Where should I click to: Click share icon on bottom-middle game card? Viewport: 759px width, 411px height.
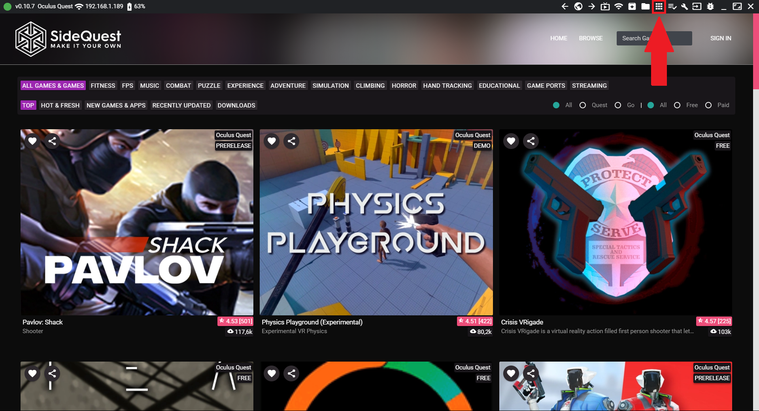[291, 373]
